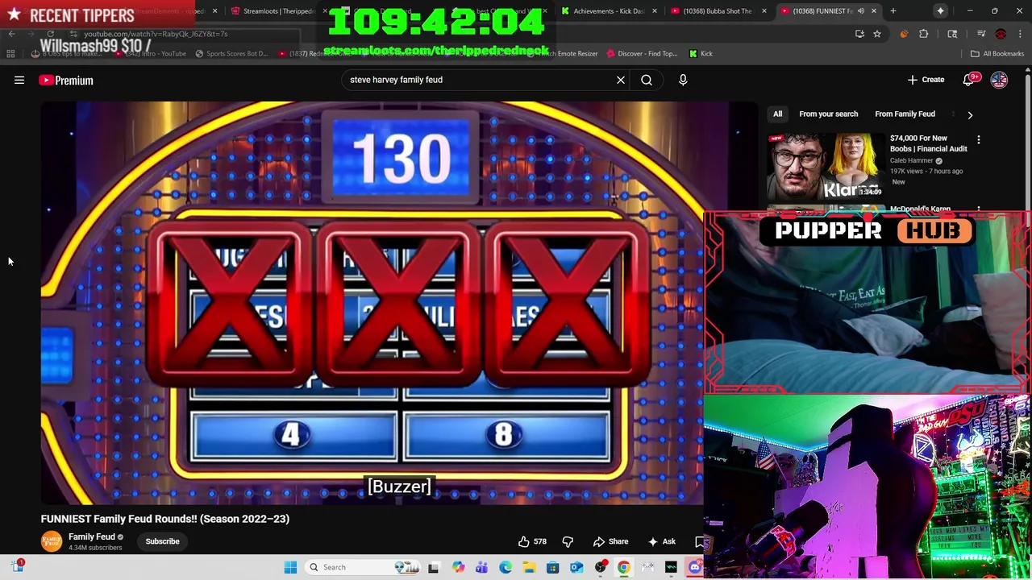The height and width of the screenshot is (580, 1032).
Task: Dislike the video with thumbs down
Action: click(568, 541)
